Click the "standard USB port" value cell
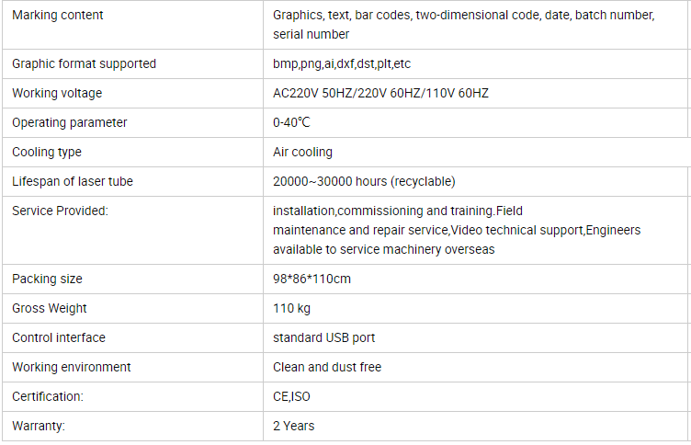The width and height of the screenshot is (691, 445). [323, 338]
